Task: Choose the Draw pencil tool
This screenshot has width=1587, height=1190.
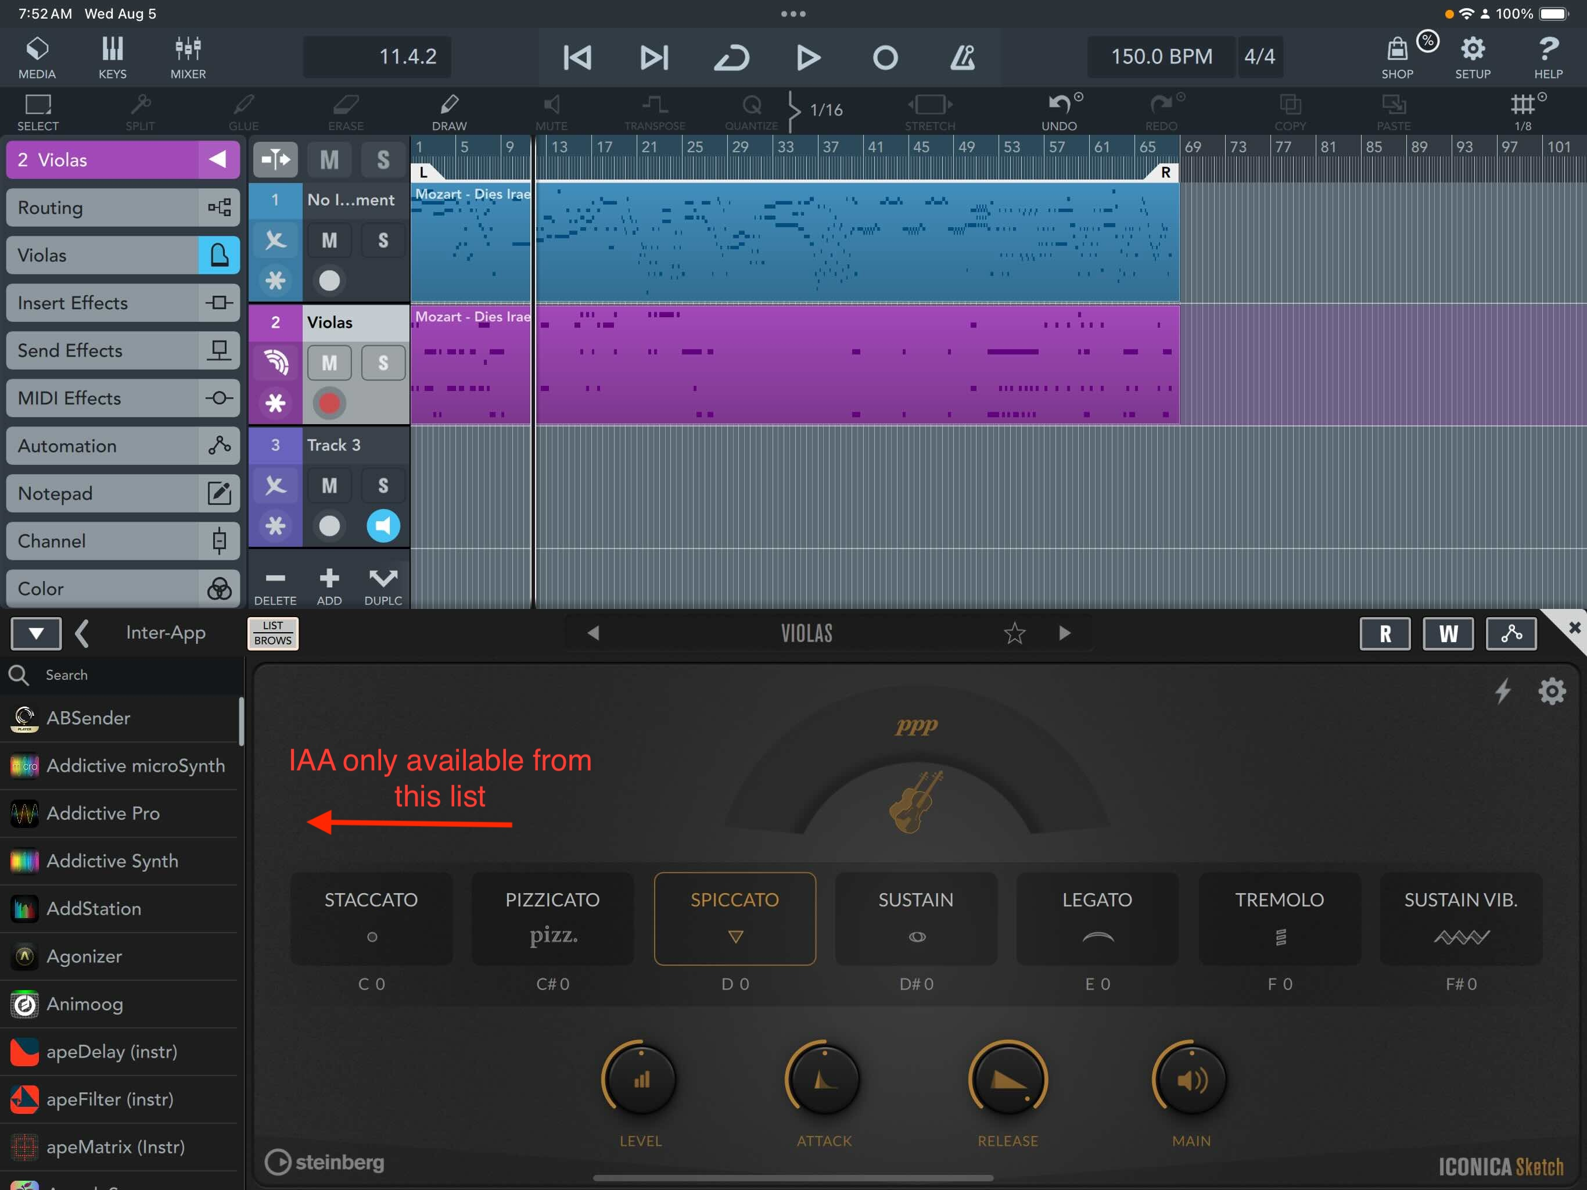Action: point(449,112)
